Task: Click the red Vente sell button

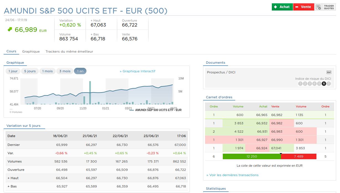Action: click(303, 7)
